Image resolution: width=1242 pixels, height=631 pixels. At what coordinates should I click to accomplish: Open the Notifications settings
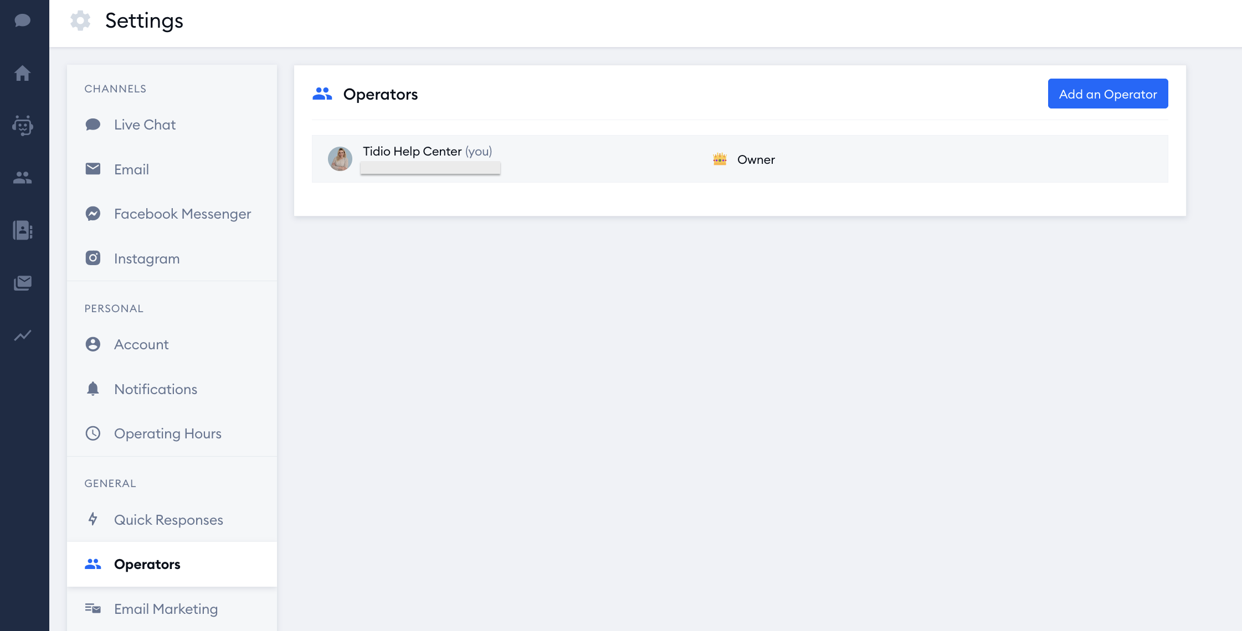[x=172, y=389]
